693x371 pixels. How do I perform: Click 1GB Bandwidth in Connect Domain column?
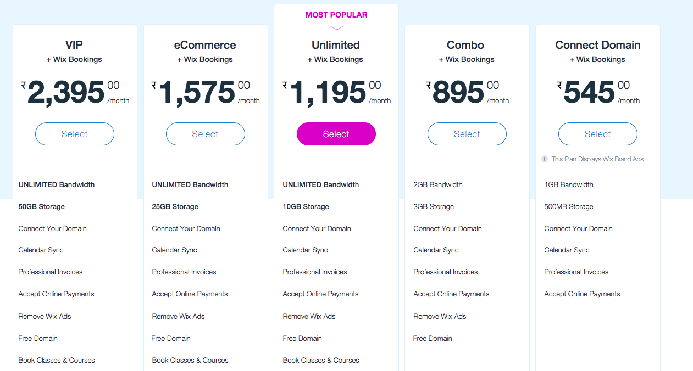pos(569,185)
